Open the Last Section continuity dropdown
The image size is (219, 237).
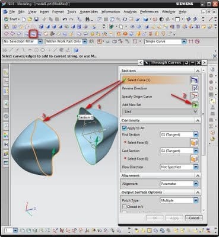tap(196, 151)
